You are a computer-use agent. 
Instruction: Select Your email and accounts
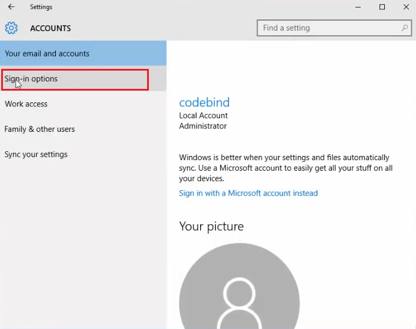[83, 54]
